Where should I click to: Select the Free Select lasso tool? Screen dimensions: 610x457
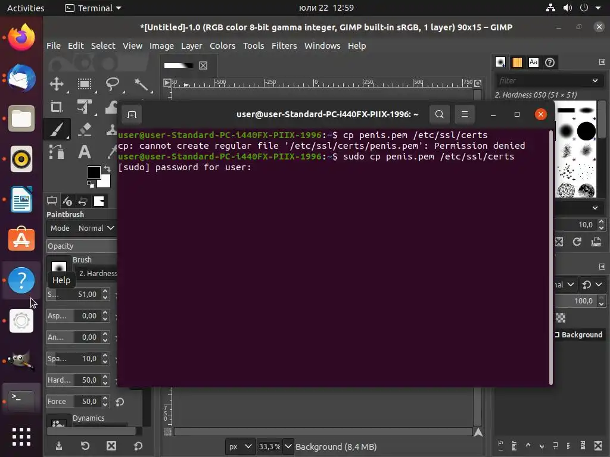pyautogui.click(x=113, y=84)
